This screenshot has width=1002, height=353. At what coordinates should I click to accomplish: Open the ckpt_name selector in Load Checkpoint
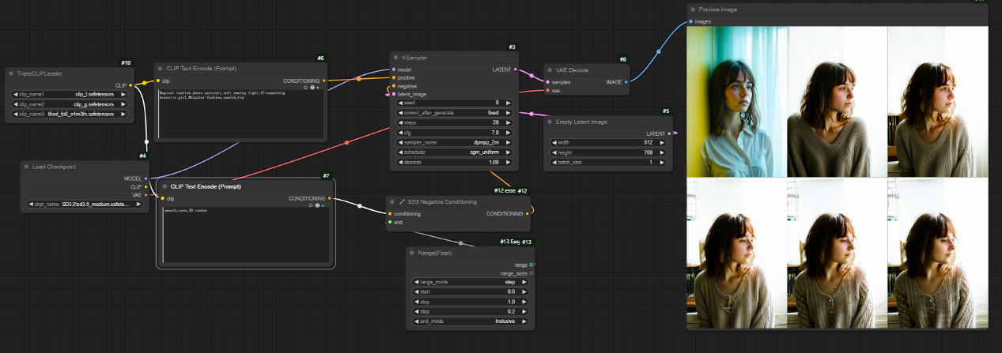pos(85,204)
